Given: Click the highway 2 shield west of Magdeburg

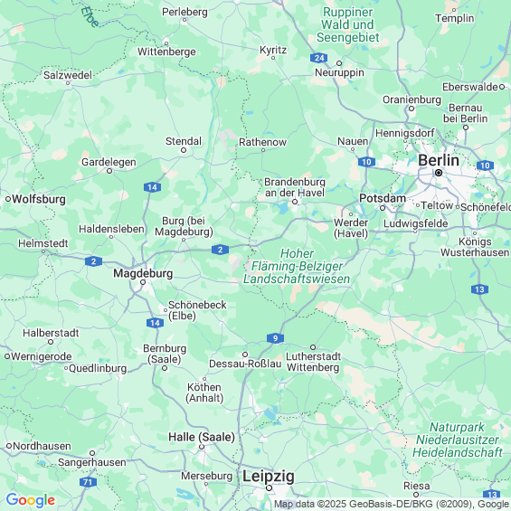Looking at the screenshot, I should click(x=93, y=261).
